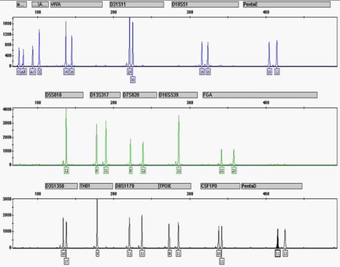340x267 pixels.
Task: Click the D7S820 locus label
Action: coord(139,95)
